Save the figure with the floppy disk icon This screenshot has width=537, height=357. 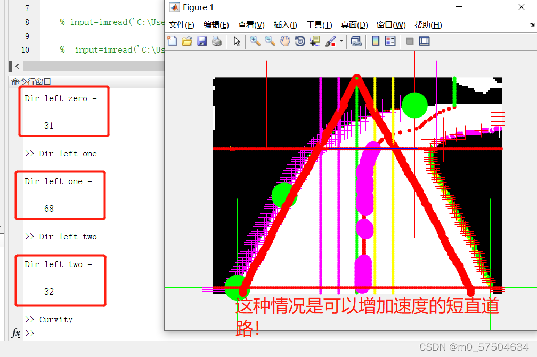click(x=202, y=41)
